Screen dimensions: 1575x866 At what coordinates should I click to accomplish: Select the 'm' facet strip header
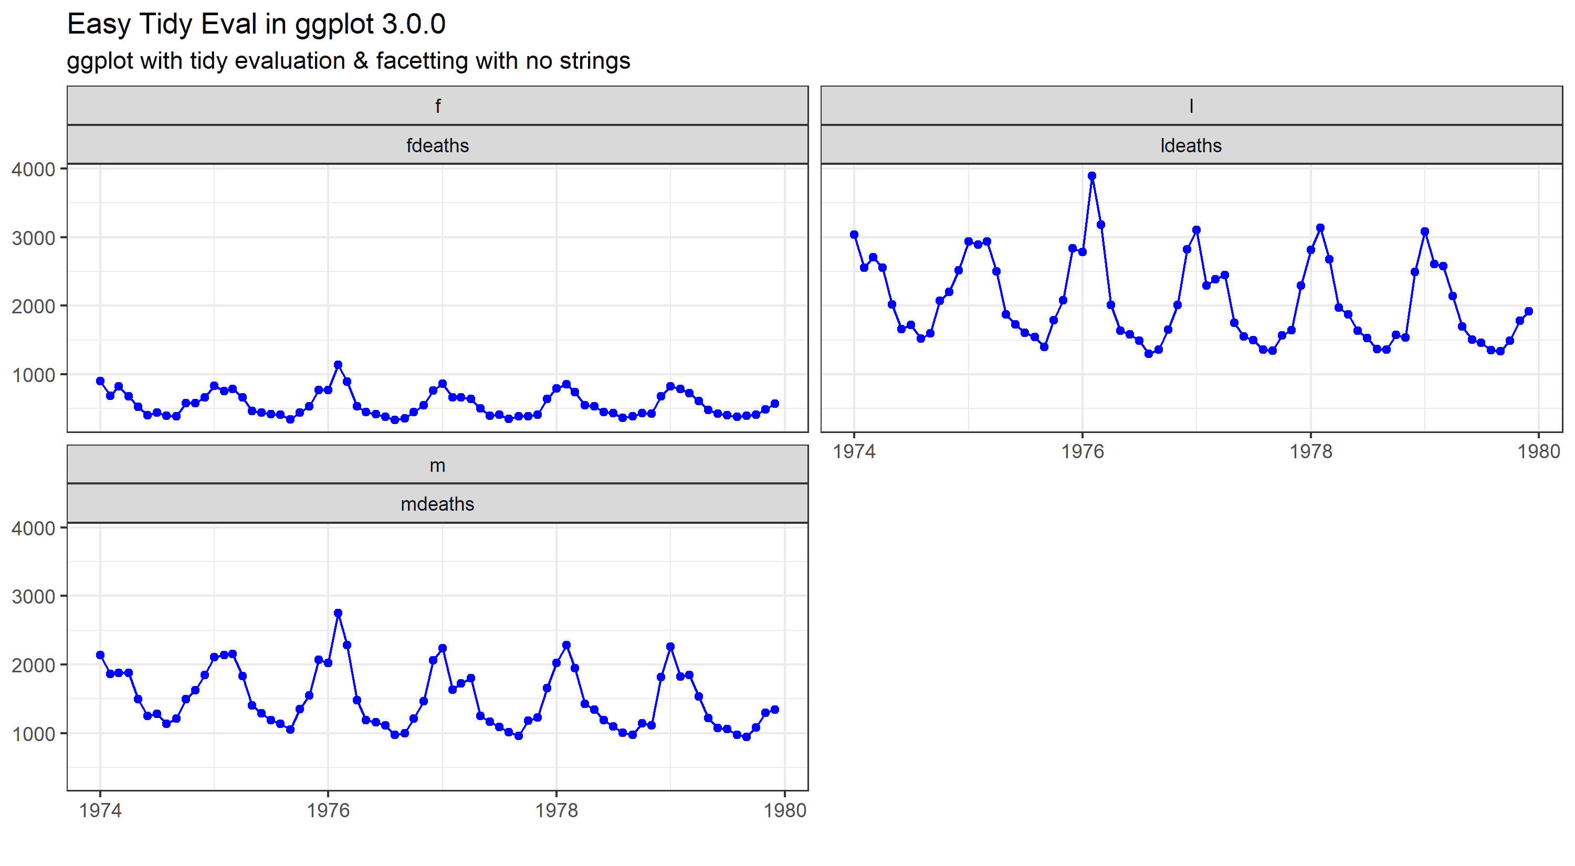click(x=437, y=465)
